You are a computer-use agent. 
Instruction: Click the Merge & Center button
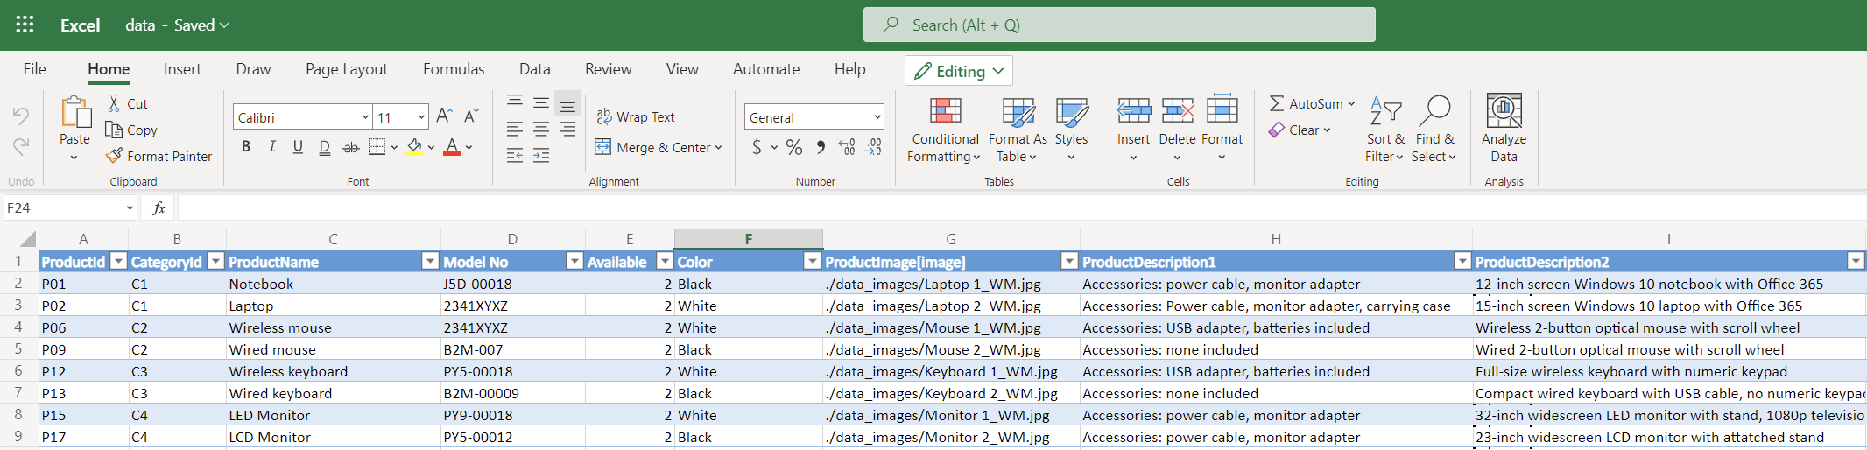coord(652,148)
